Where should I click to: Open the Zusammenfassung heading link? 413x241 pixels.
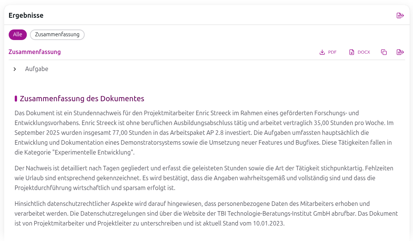[34, 52]
